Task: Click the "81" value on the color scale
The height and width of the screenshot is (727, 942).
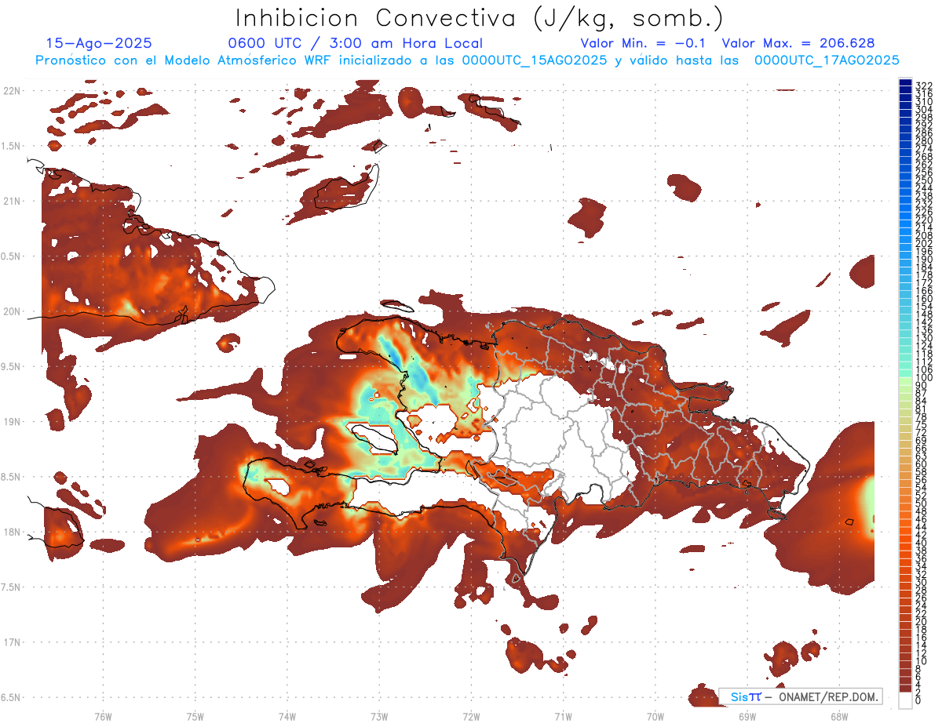Action: click(x=921, y=409)
